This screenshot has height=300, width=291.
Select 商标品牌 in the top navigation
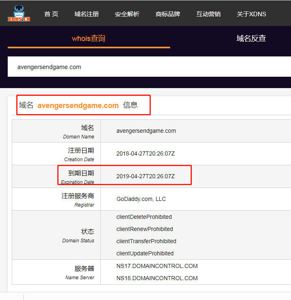coord(168,14)
